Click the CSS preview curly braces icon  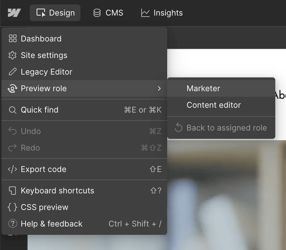point(13,207)
